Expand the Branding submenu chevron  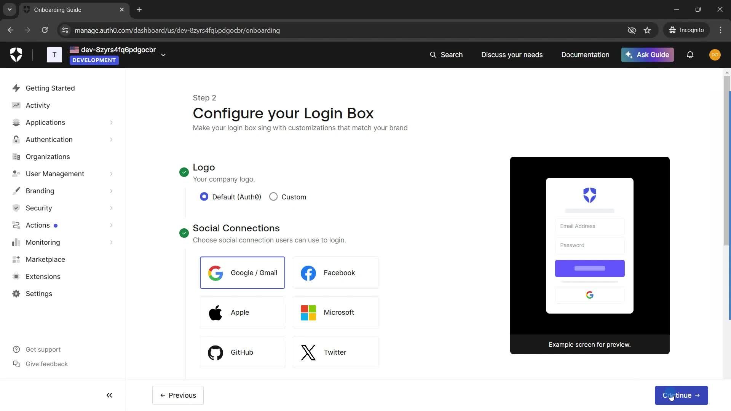click(x=111, y=191)
